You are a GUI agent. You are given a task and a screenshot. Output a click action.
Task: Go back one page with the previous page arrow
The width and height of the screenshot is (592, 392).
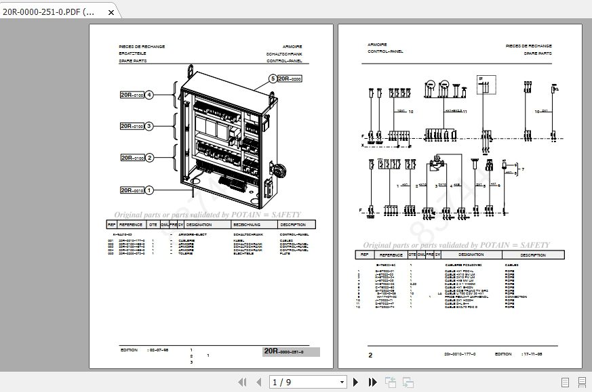(x=258, y=383)
